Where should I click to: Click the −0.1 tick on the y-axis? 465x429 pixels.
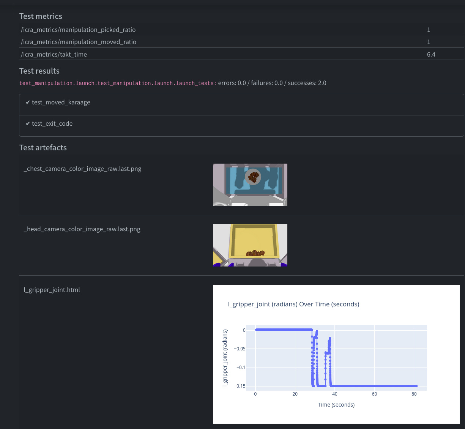[241, 367]
